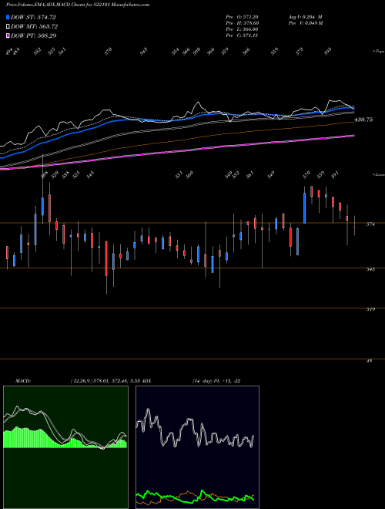Click the 561 lows value label

[x=249, y=174]
